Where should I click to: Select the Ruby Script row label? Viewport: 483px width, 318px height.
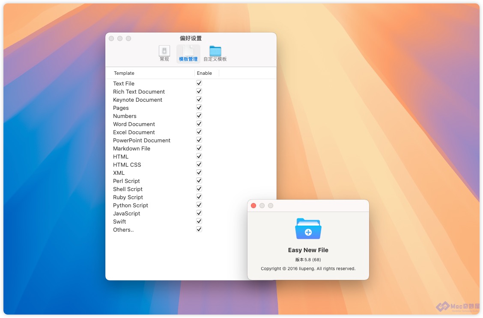[128, 197]
